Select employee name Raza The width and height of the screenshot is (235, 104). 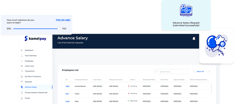[x=77, y=101]
